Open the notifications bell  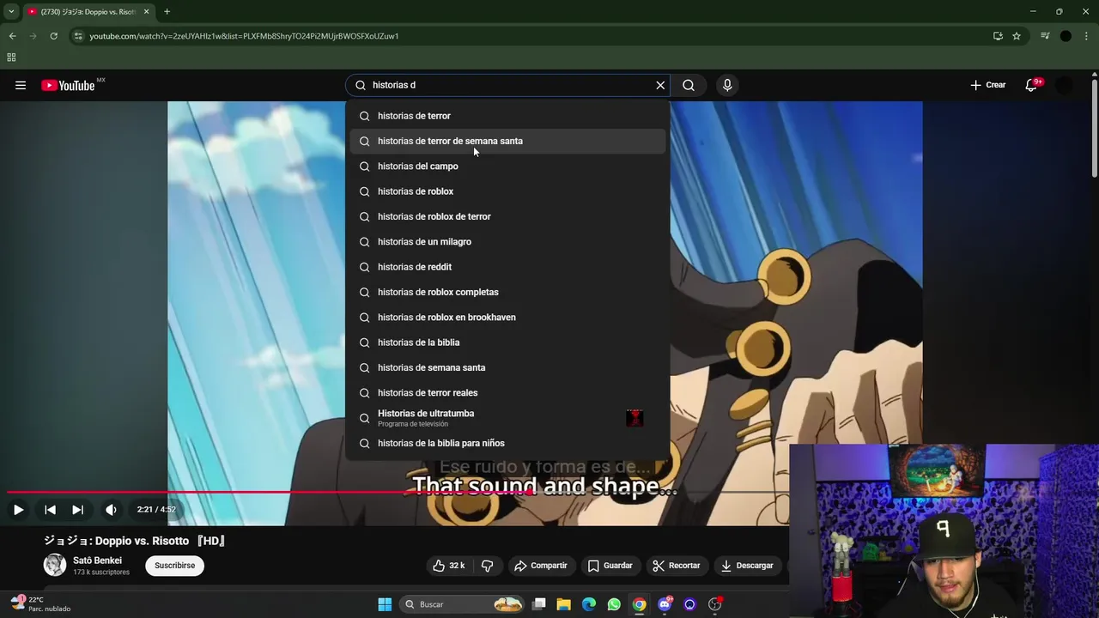[x=1031, y=85]
